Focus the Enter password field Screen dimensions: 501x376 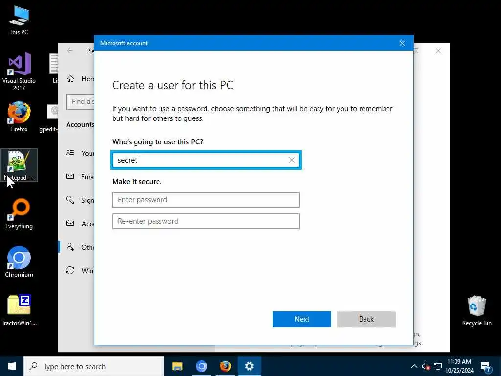(206, 200)
